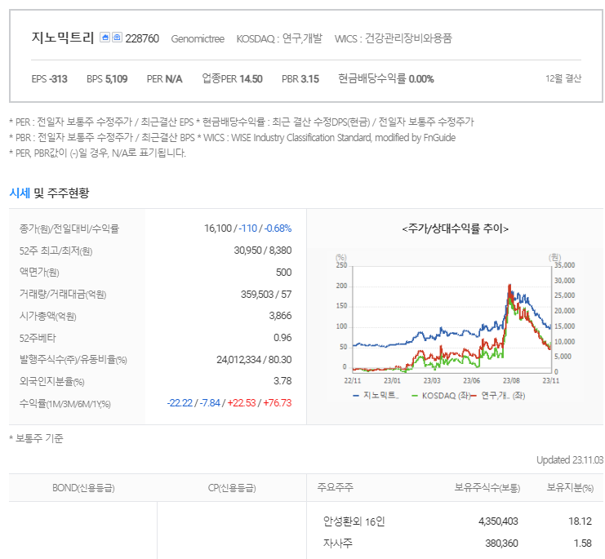Click the CP(신용등급) column header
The image size is (605, 559).
pyautogui.click(x=232, y=488)
